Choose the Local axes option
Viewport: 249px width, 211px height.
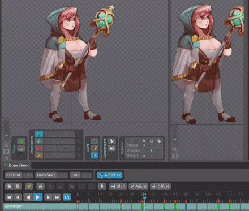tap(95, 141)
